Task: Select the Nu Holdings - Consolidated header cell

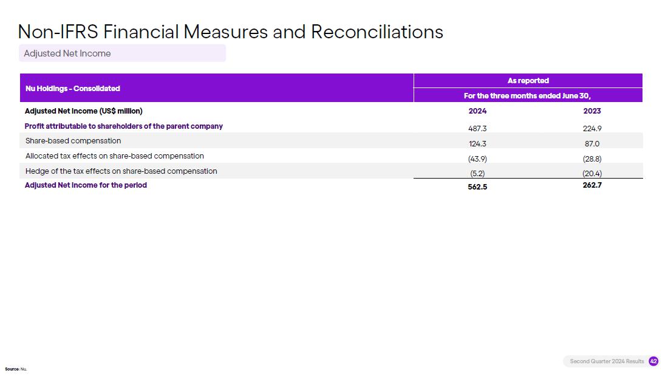Action: click(x=216, y=88)
